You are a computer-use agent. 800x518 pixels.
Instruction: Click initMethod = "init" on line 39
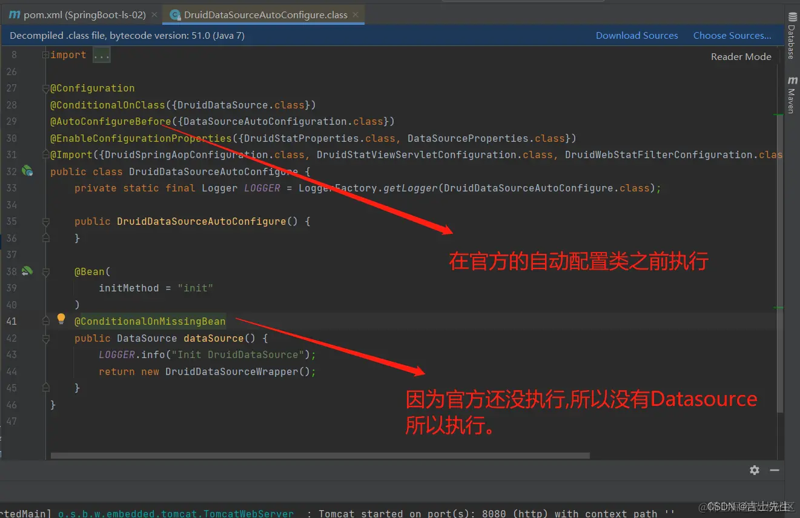(156, 288)
